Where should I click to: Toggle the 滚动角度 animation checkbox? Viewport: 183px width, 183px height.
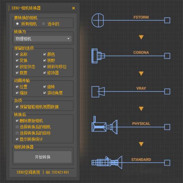click(x=45, y=93)
